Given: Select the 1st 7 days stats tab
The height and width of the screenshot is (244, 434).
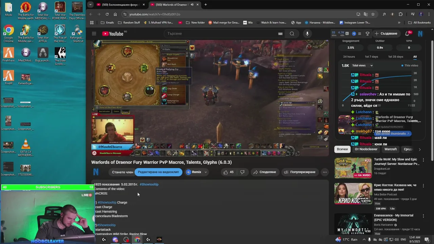Looking at the screenshot, I should 371,57.
